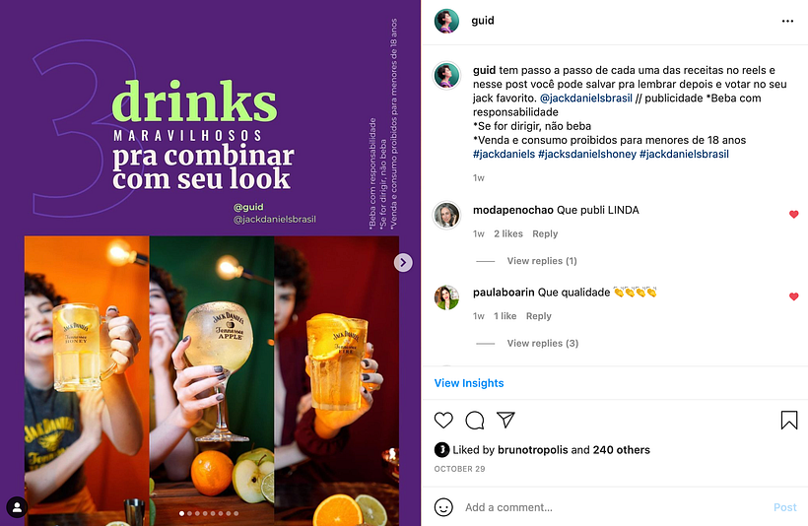Share post via paper plane icon

click(505, 421)
